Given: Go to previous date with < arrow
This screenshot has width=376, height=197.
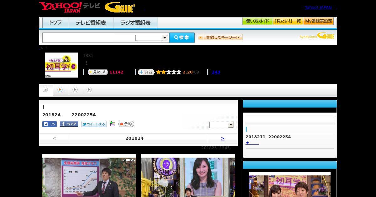Looking at the screenshot, I should pos(54,138).
